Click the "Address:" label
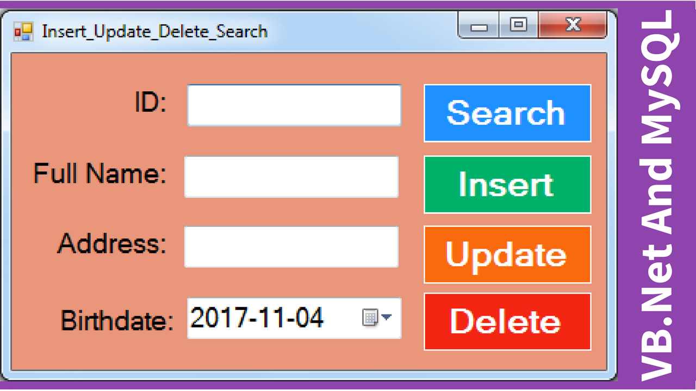Screen dimensions: 696x391 (112, 244)
